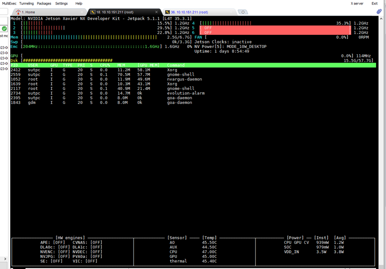
Task: Click the red OFF bar for CPU 5
Action: tap(275, 28)
